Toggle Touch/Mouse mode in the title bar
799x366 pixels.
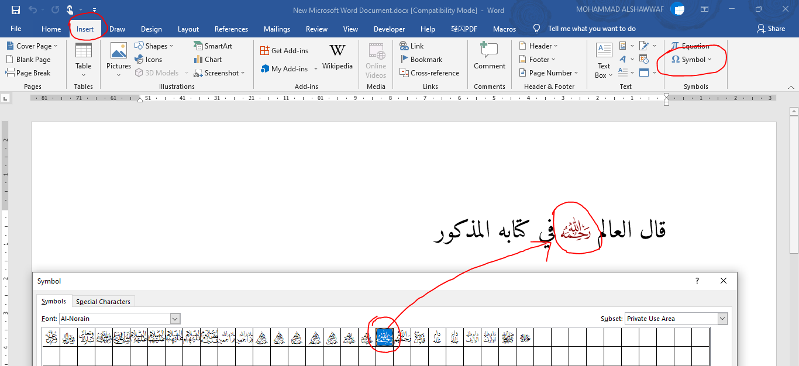70,10
